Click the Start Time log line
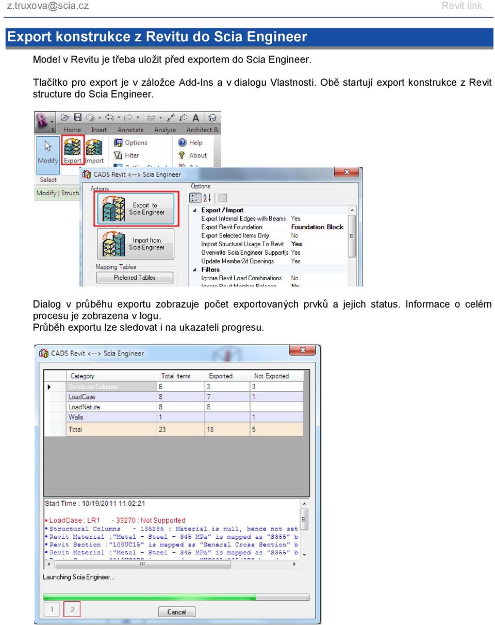Viewport: 495px width, 625px height. [x=95, y=503]
